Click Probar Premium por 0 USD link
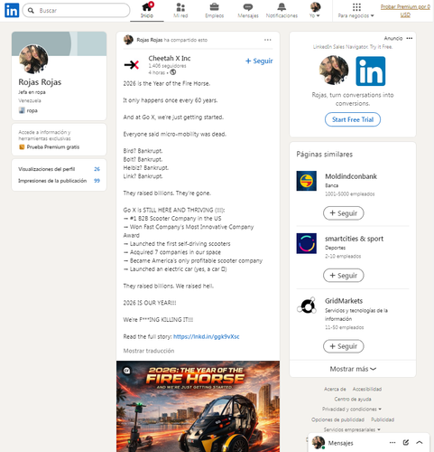Screen dimensions: 434x452 tap(405, 11)
